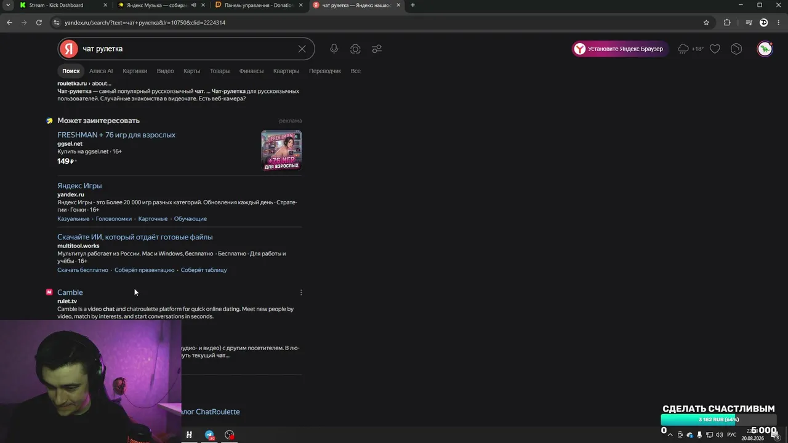Click the volume icon in system tray
The width and height of the screenshot is (788, 443).
click(719, 435)
